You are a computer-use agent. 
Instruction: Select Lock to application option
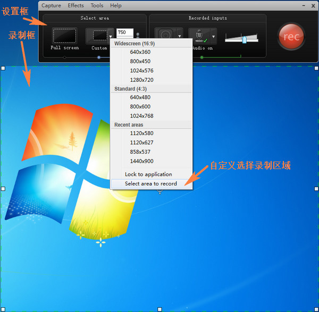tap(151, 174)
